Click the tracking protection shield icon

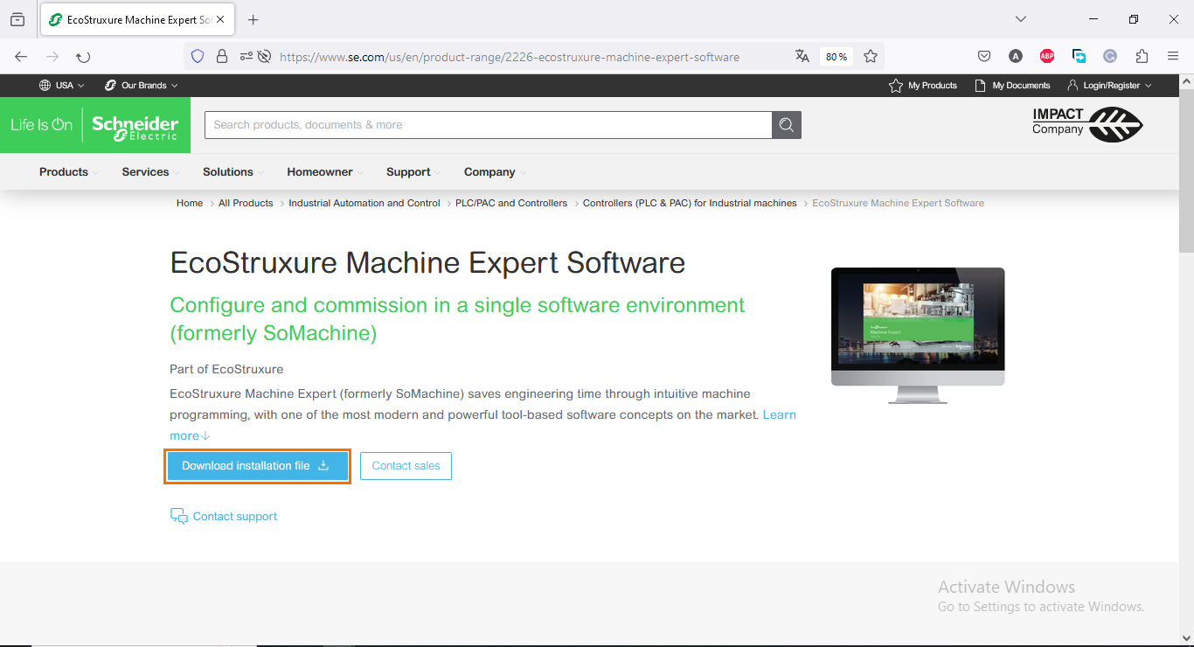click(x=198, y=57)
